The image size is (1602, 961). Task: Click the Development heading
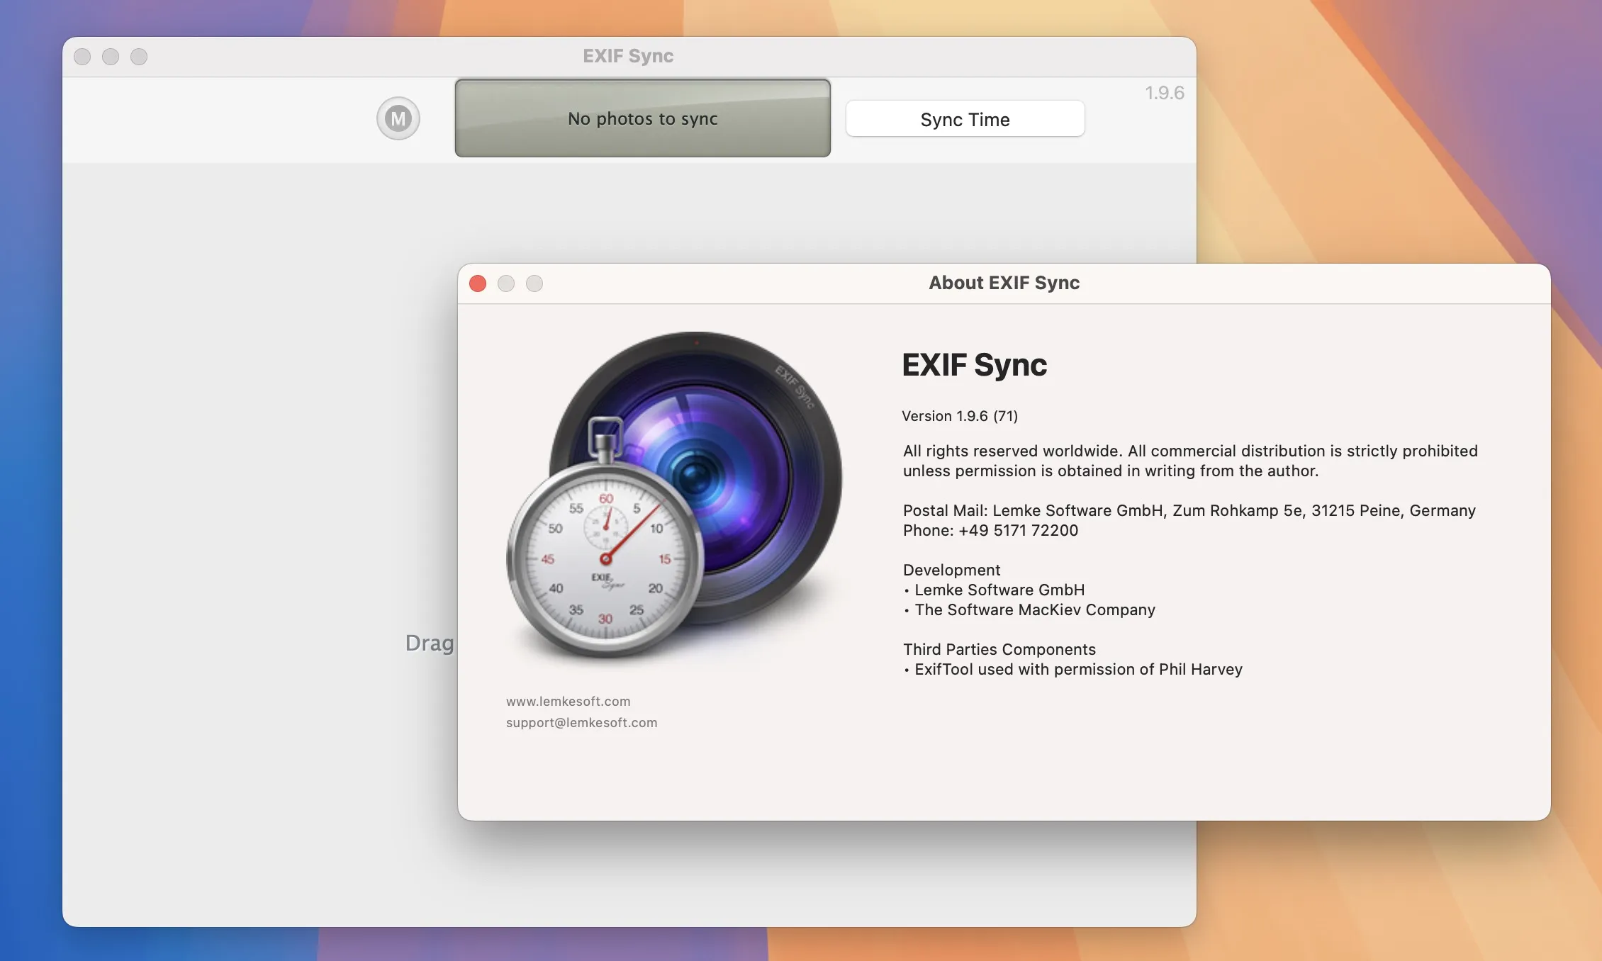tap(951, 570)
